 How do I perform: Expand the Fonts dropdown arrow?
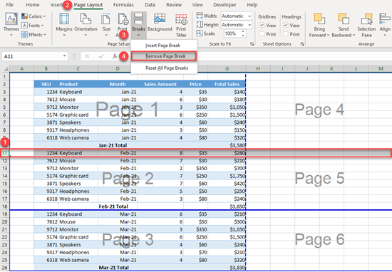pos(42,26)
